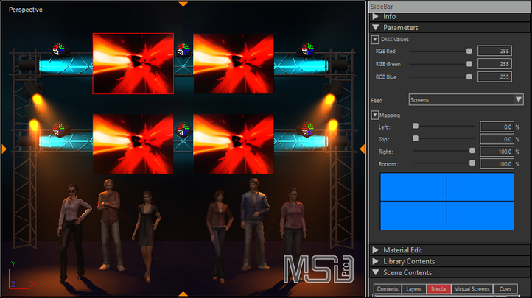Select top-right blue mapping preview quadrant
Screen dimensions: 532x298
click(x=480, y=187)
